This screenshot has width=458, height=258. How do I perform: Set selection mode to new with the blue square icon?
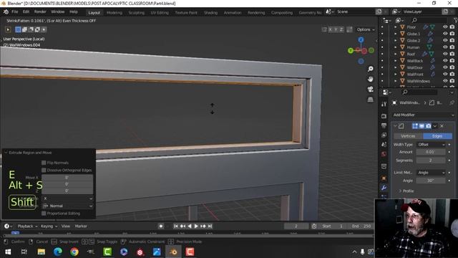click(x=18, y=29)
